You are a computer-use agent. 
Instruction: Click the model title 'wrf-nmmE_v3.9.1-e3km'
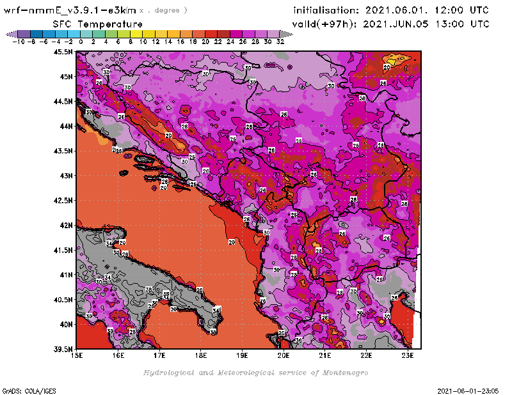[70, 10]
